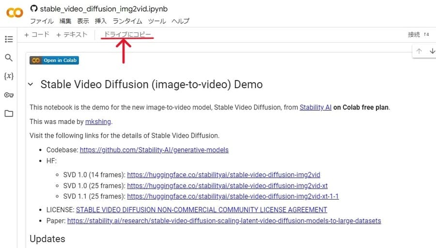The image size is (436, 248).
Task: Click the Updates heading
Action: [47, 239]
